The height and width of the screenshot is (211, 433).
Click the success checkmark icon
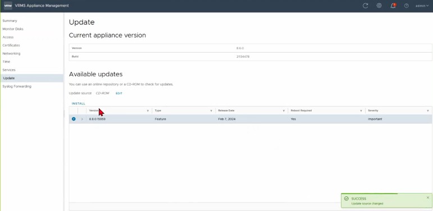(x=347, y=199)
